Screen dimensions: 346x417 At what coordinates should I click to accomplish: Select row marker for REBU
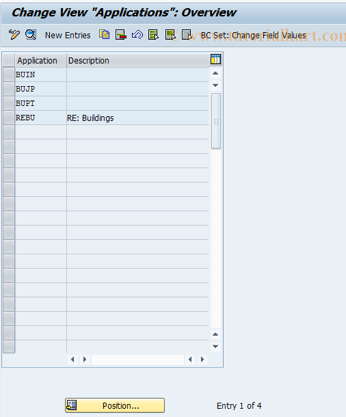point(9,118)
